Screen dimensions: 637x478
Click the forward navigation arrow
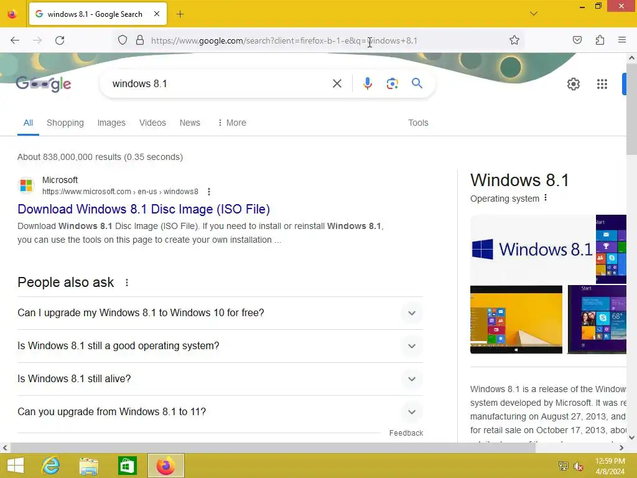coord(37,40)
